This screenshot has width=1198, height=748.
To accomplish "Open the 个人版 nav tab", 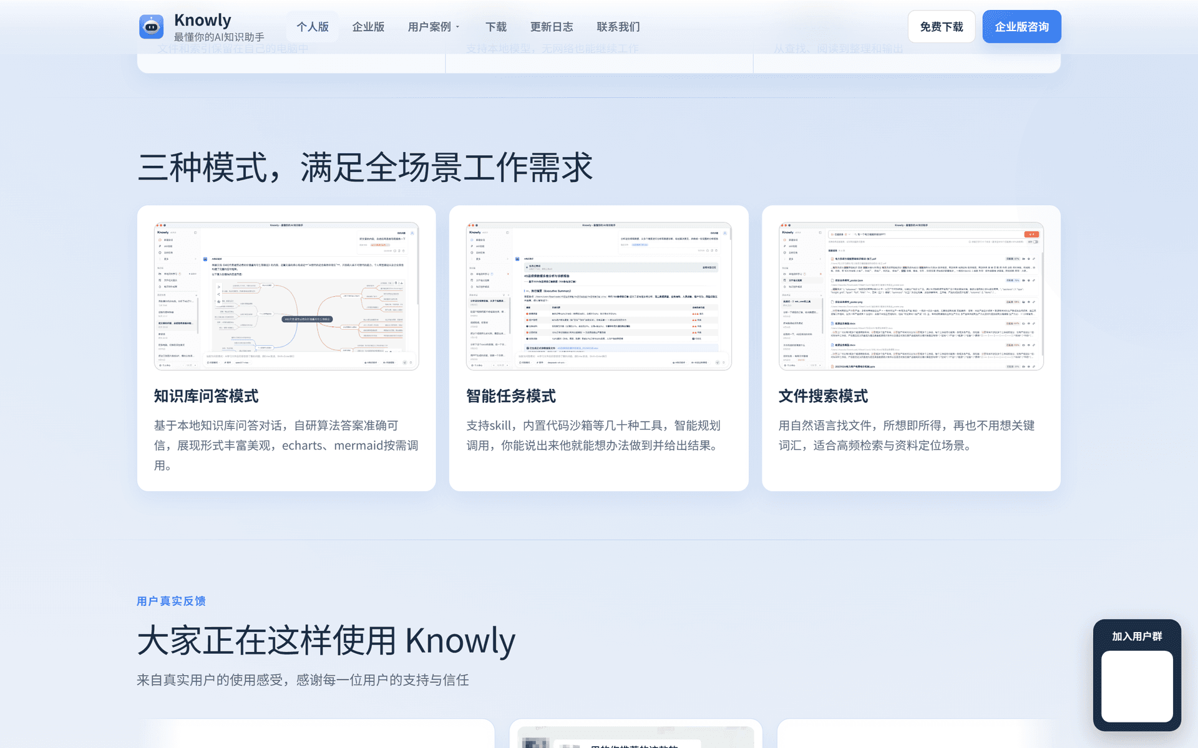I will click(313, 27).
